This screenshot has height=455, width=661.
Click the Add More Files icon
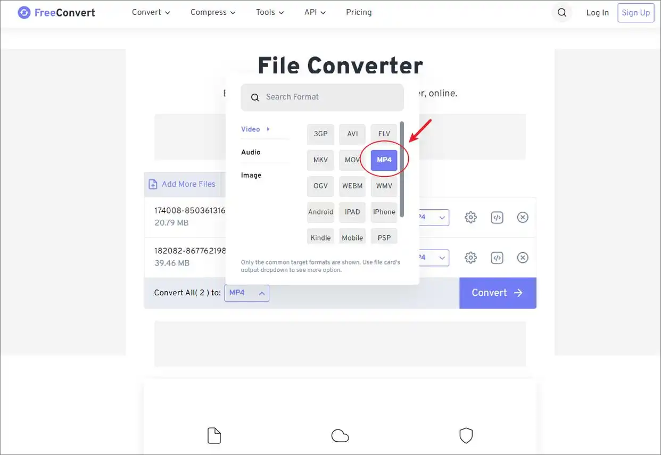(x=153, y=184)
